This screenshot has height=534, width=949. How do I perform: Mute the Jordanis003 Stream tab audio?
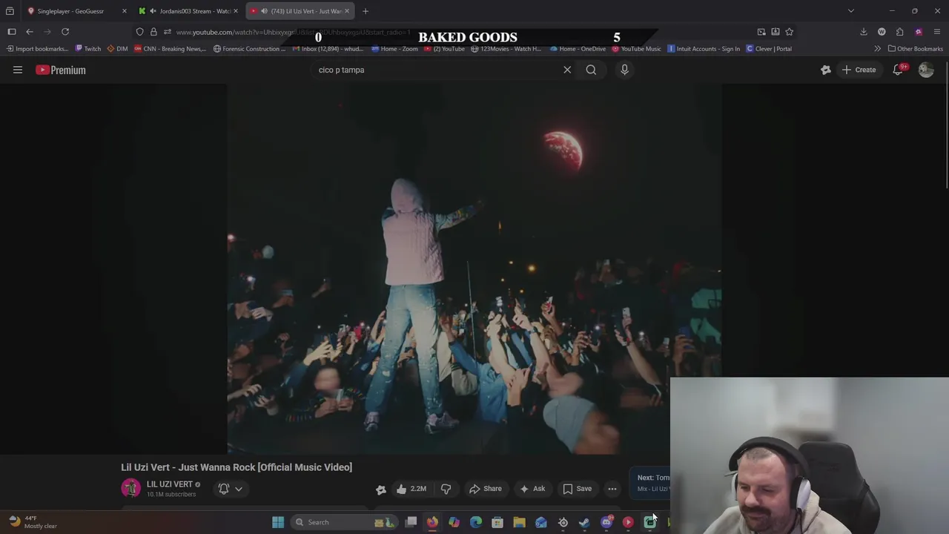pyautogui.click(x=153, y=11)
